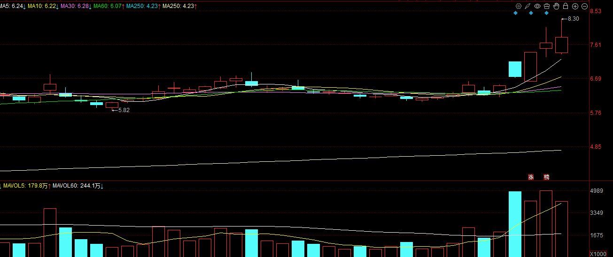Click the cyan MA250: 4.23 label
This screenshot has height=257, width=613.
point(143,6)
